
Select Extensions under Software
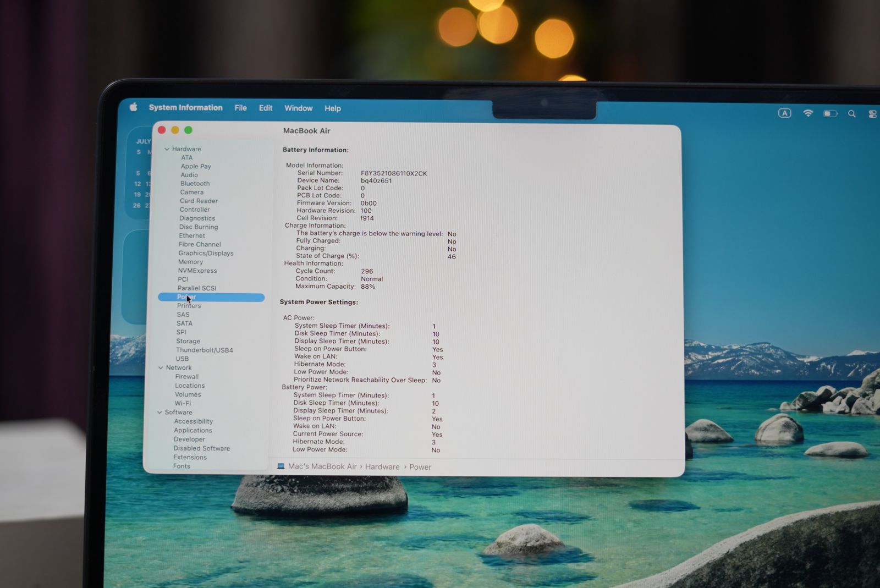(x=190, y=457)
